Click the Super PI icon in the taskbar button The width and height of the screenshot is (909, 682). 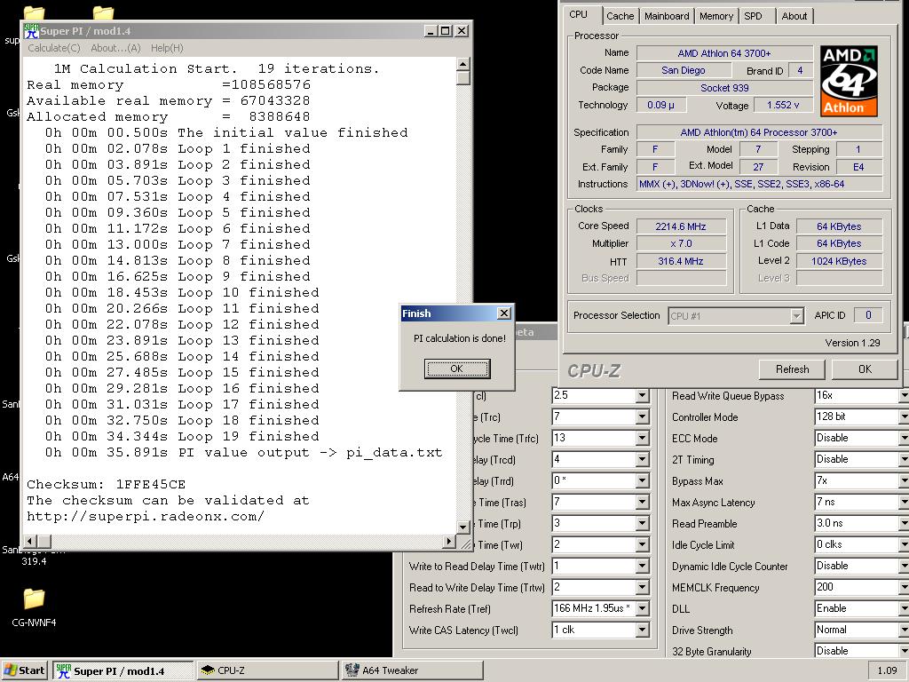[63, 670]
